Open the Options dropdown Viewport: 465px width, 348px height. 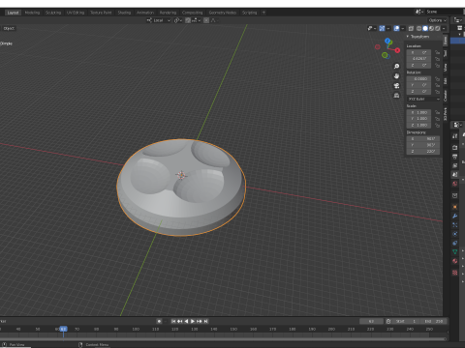coord(438,20)
